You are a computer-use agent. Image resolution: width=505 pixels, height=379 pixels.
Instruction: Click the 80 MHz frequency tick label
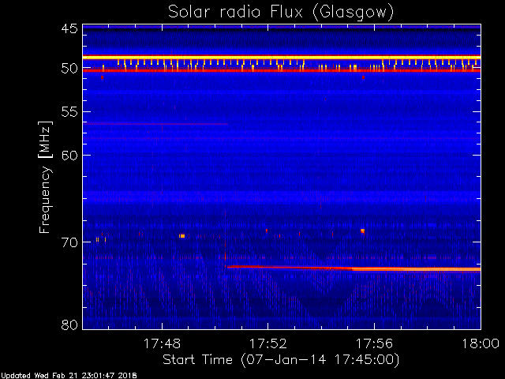[69, 325]
